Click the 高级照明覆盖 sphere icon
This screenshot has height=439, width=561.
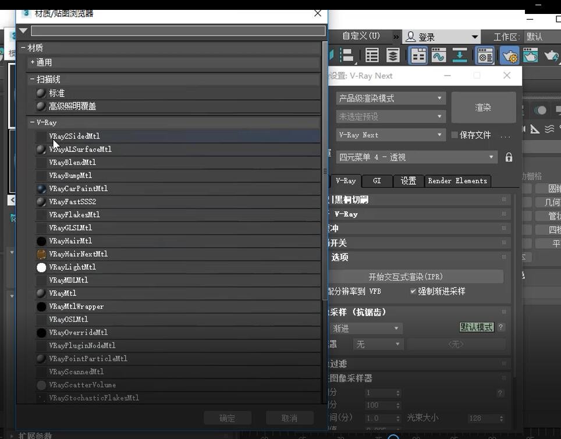[41, 106]
